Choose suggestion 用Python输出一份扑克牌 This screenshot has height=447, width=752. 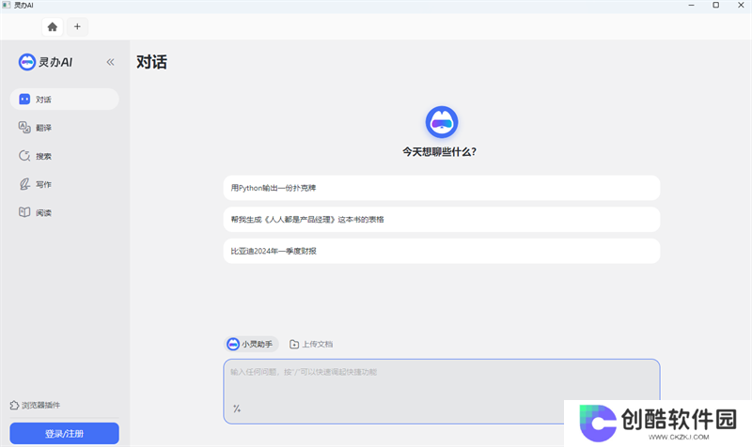[441, 188]
